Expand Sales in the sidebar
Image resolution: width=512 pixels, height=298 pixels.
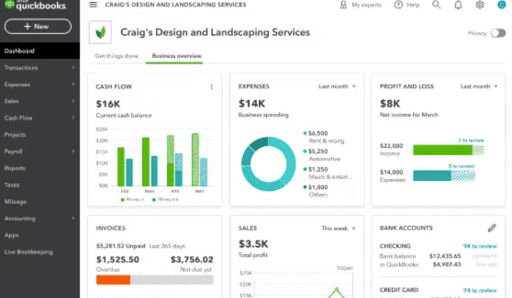tap(40, 101)
